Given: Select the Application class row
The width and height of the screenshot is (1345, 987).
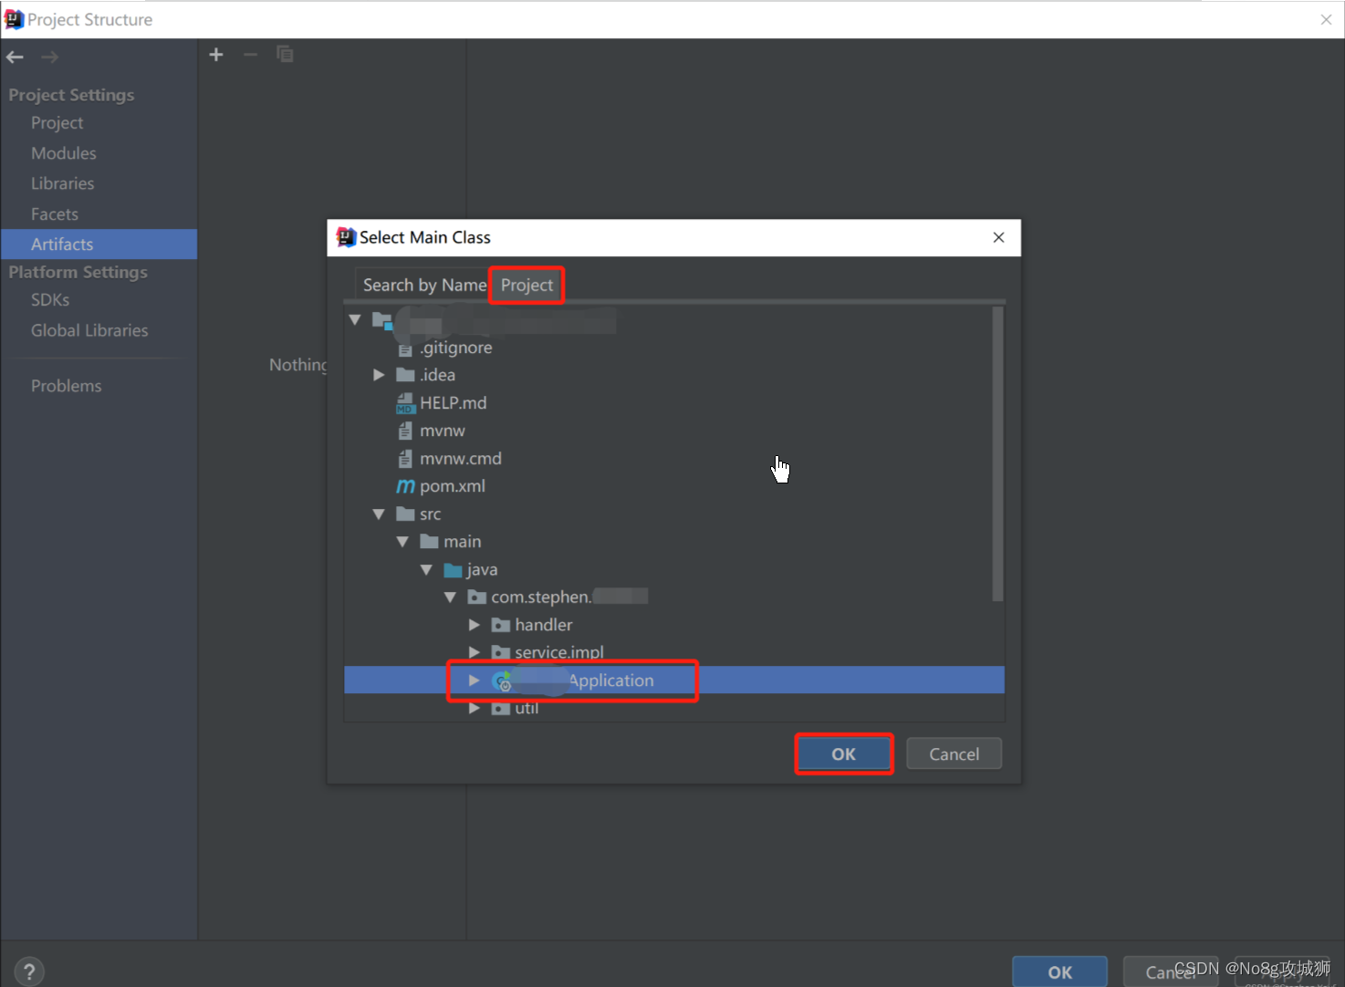Looking at the screenshot, I should click(674, 681).
